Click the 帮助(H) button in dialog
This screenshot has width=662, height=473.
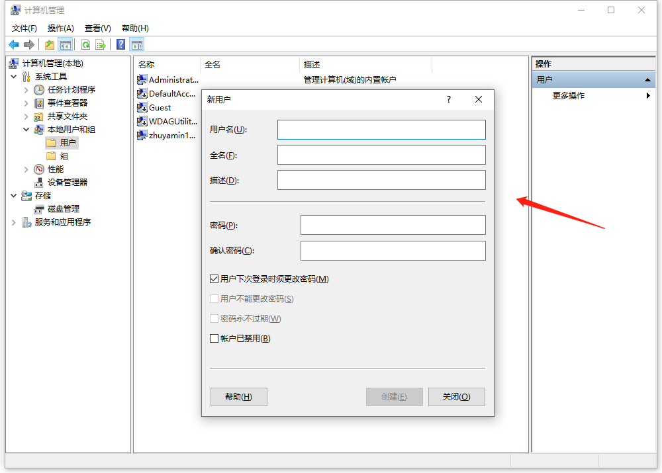tap(238, 397)
